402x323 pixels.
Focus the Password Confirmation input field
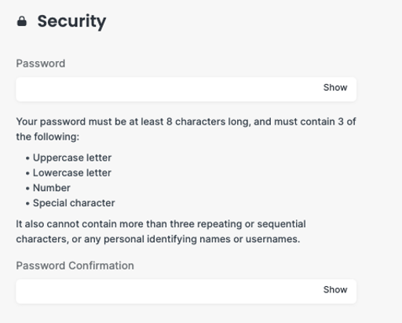coord(186,292)
